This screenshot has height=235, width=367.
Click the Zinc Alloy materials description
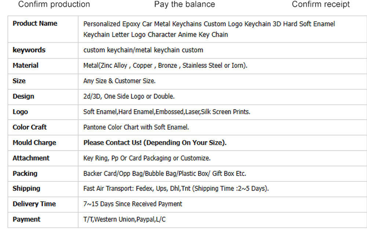pos(165,66)
